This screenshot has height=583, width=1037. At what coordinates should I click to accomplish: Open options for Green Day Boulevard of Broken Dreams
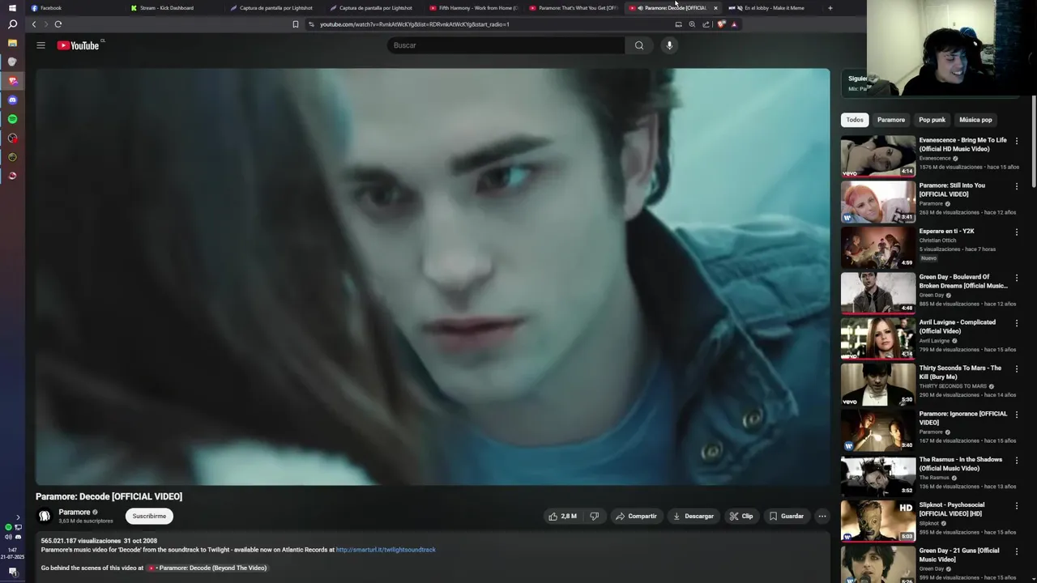tap(1017, 278)
